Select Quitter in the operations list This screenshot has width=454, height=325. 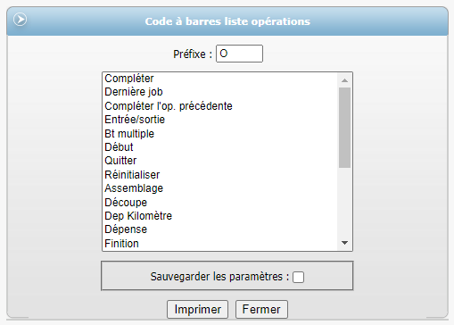[x=219, y=161]
